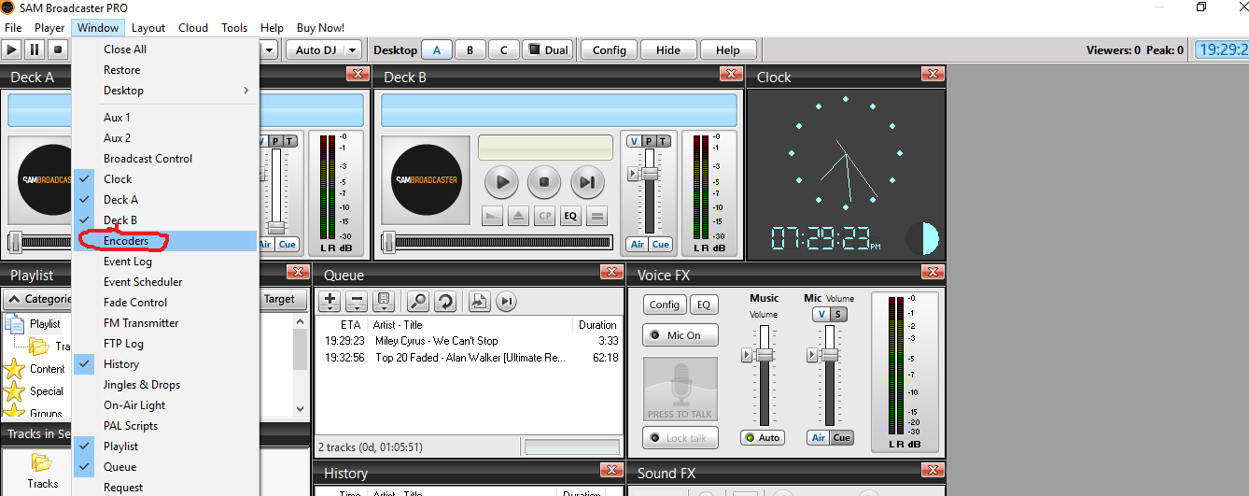Open the Categories dropdown in Playlist panel
Screen dimensions: 1249x496
point(39,299)
